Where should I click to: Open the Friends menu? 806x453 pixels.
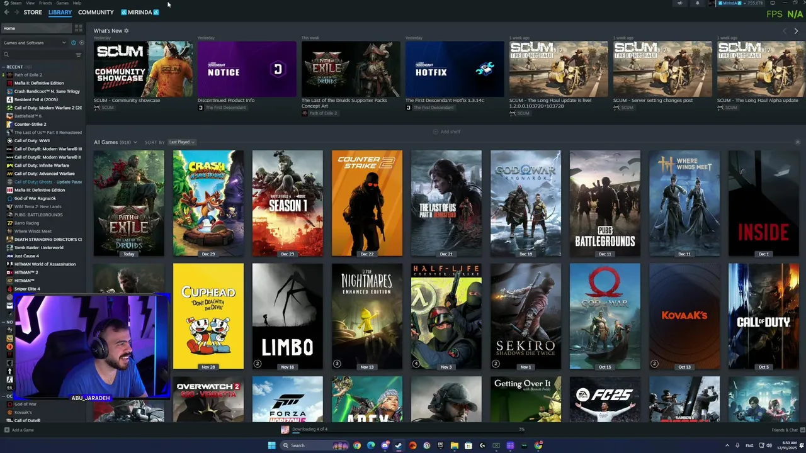tap(45, 3)
